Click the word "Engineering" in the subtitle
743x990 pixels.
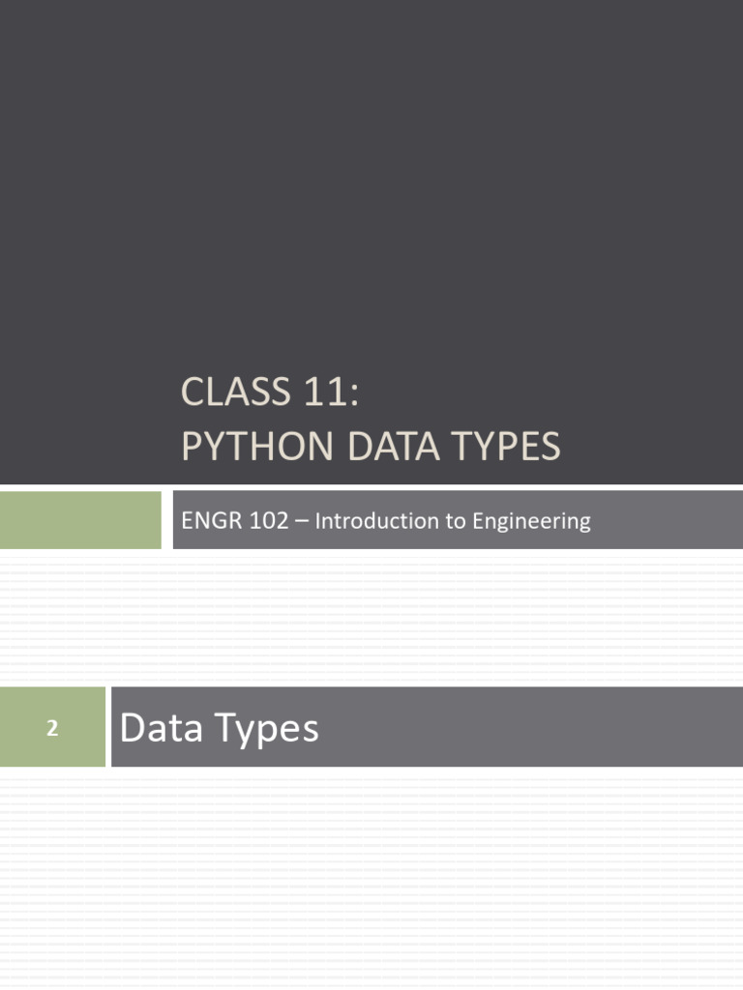click(x=530, y=521)
